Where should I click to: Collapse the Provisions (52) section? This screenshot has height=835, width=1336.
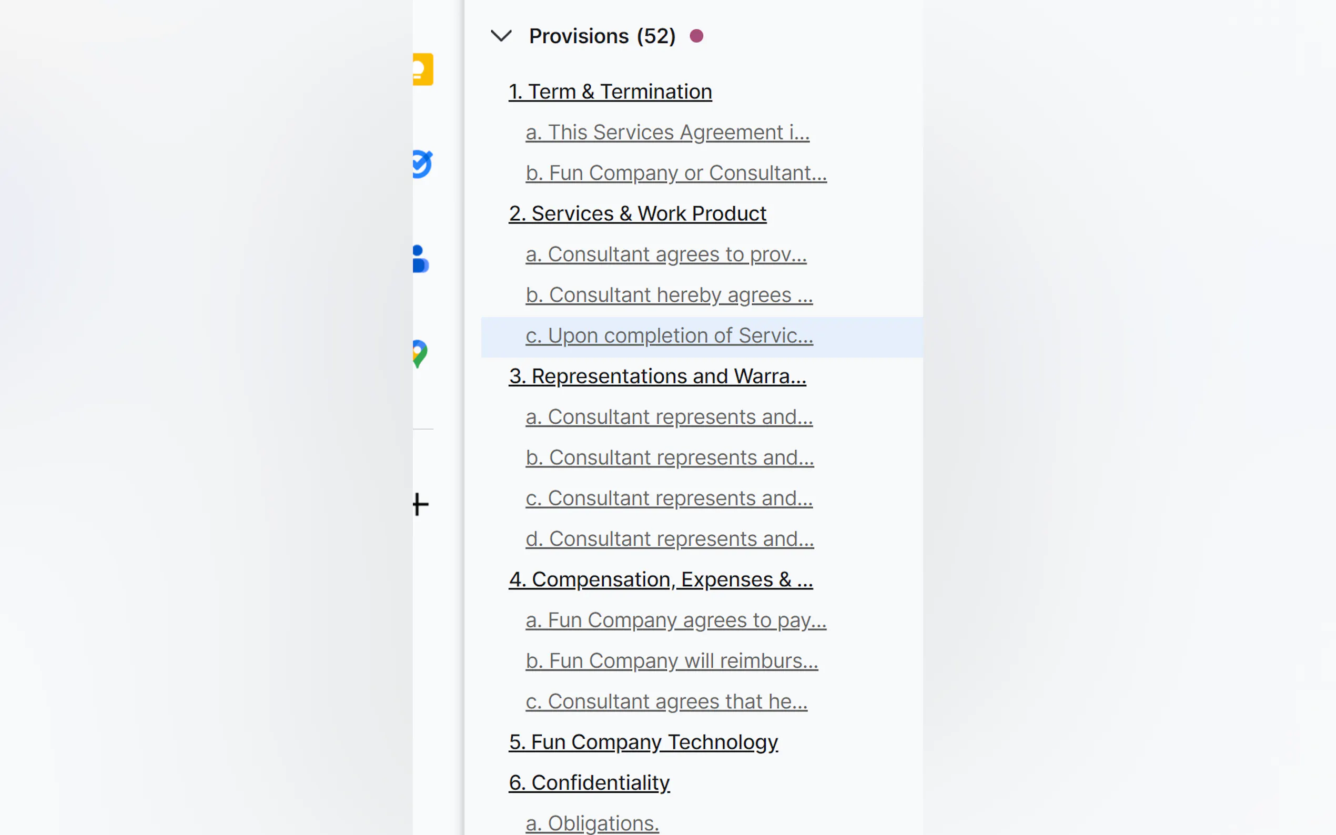(501, 36)
